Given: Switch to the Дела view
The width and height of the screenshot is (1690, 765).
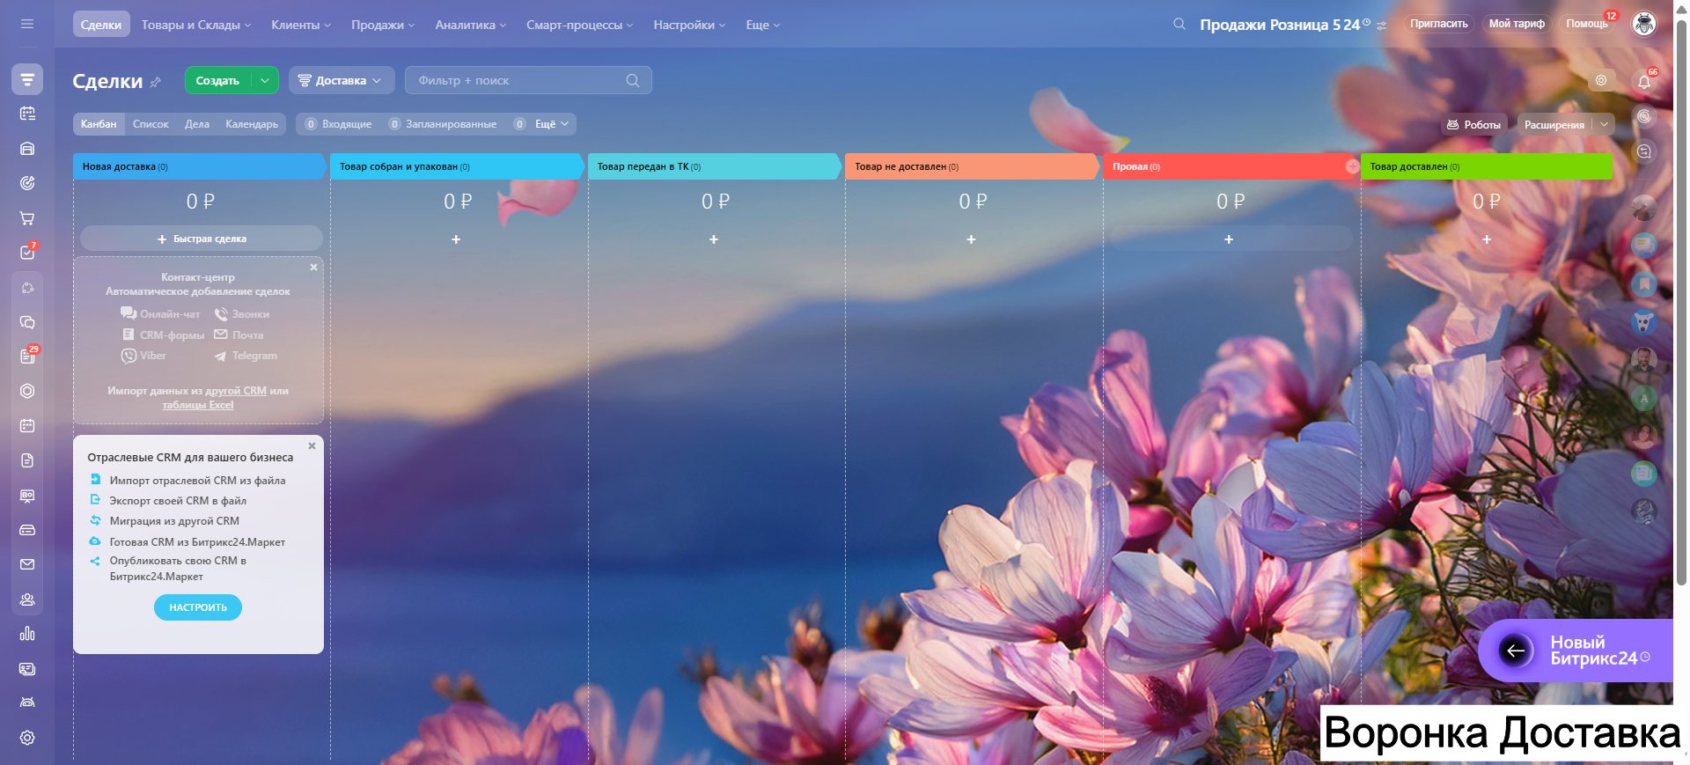Looking at the screenshot, I should coord(197,124).
